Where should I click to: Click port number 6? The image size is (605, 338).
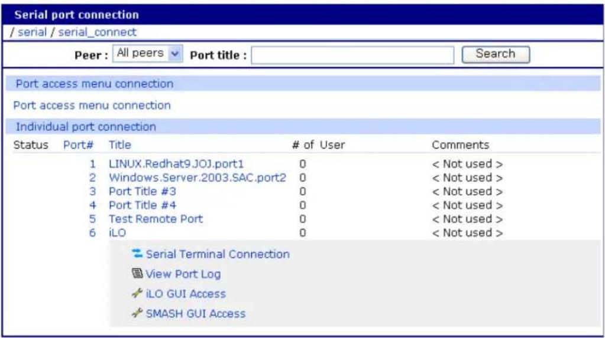(93, 232)
